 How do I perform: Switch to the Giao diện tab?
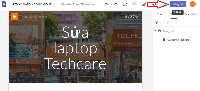click(190, 14)
